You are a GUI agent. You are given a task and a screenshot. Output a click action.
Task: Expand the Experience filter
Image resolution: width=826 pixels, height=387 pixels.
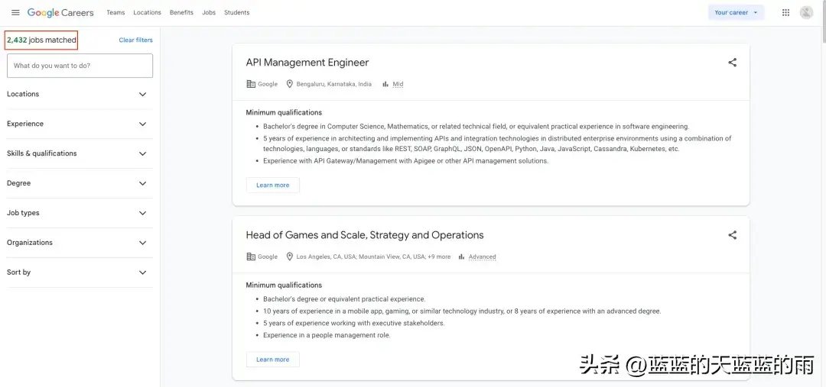click(x=80, y=124)
